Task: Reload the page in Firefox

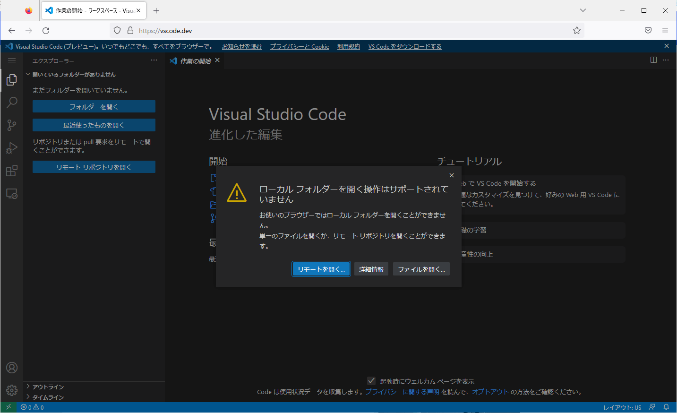Action: click(46, 31)
